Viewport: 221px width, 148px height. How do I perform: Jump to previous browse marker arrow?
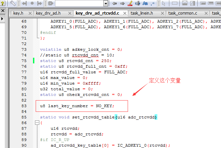point(25,3)
